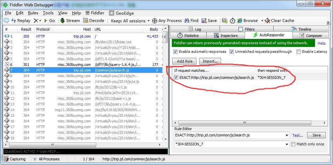Viewport: 333px width, 165px height.
Task: Click the Capturing status indicator
Action: click(x=15, y=159)
